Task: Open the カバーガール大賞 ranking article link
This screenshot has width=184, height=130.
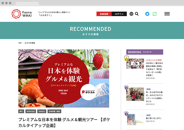Action: [154, 69]
